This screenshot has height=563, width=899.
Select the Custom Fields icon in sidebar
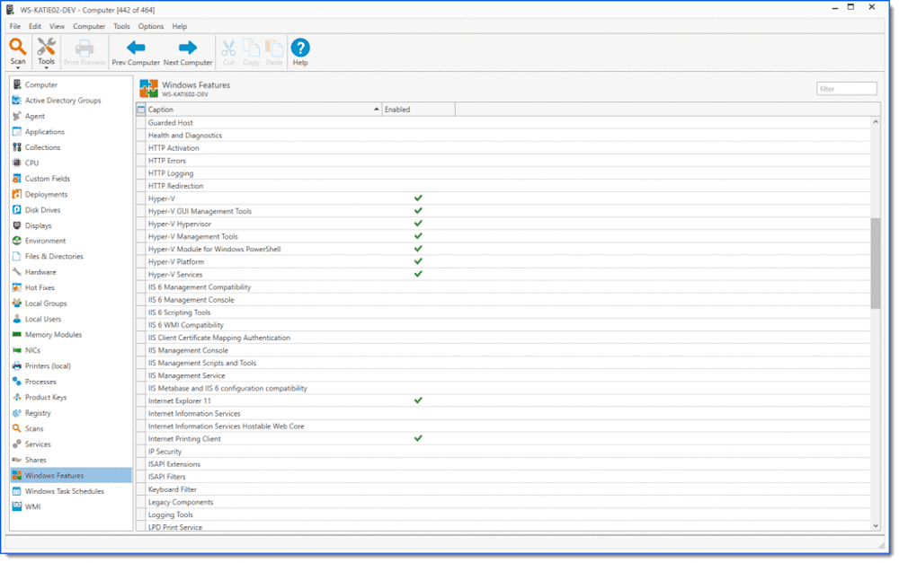coord(16,179)
